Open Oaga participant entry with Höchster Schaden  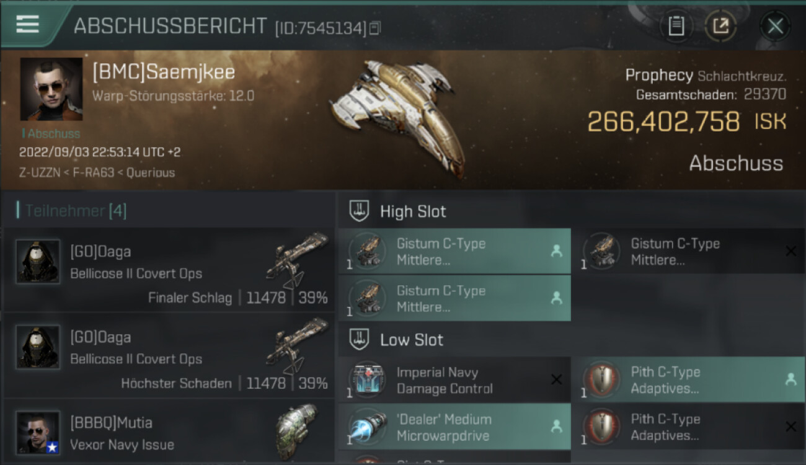[x=169, y=355]
